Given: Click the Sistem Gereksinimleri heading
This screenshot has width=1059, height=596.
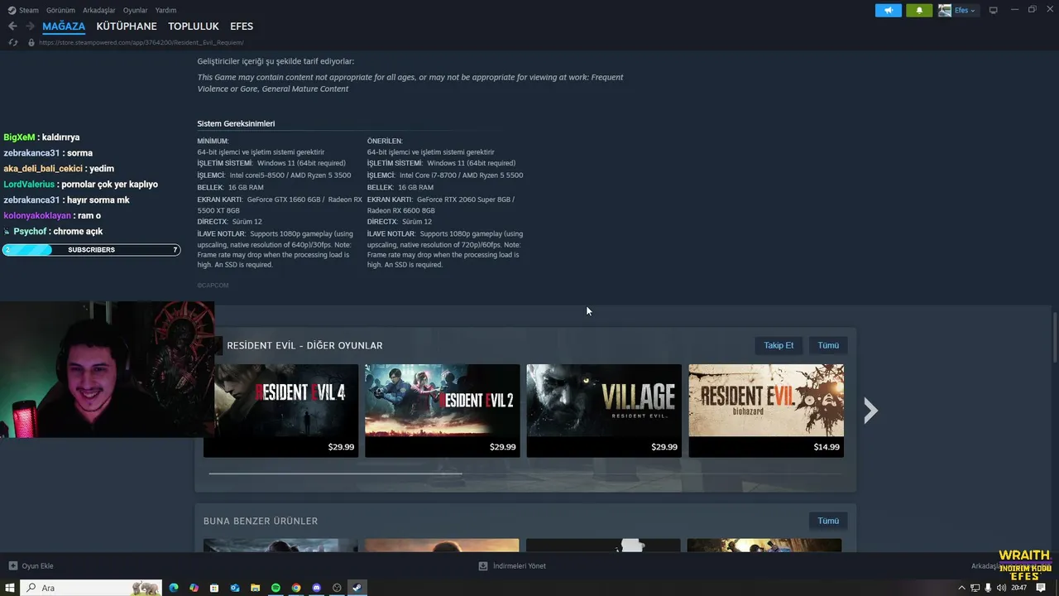Looking at the screenshot, I should pyautogui.click(x=236, y=123).
